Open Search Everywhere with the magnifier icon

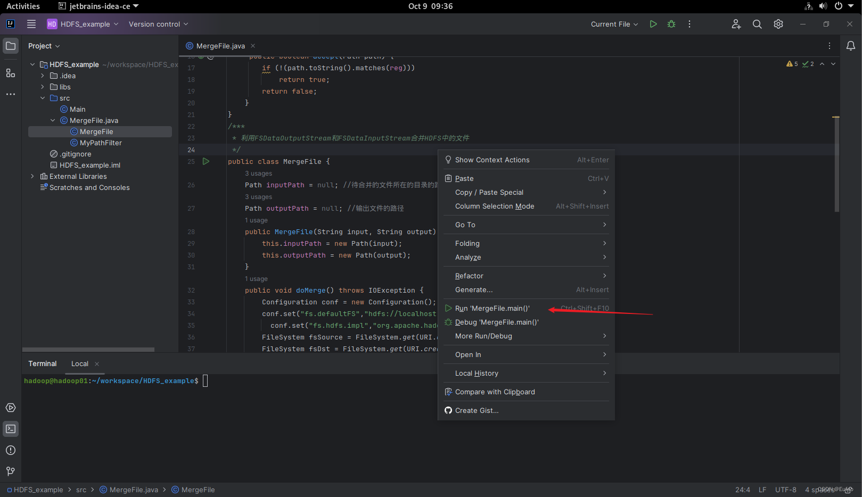757,24
